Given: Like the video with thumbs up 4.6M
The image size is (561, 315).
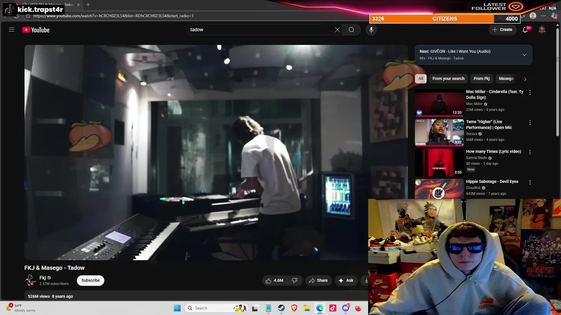Looking at the screenshot, I should point(274,280).
